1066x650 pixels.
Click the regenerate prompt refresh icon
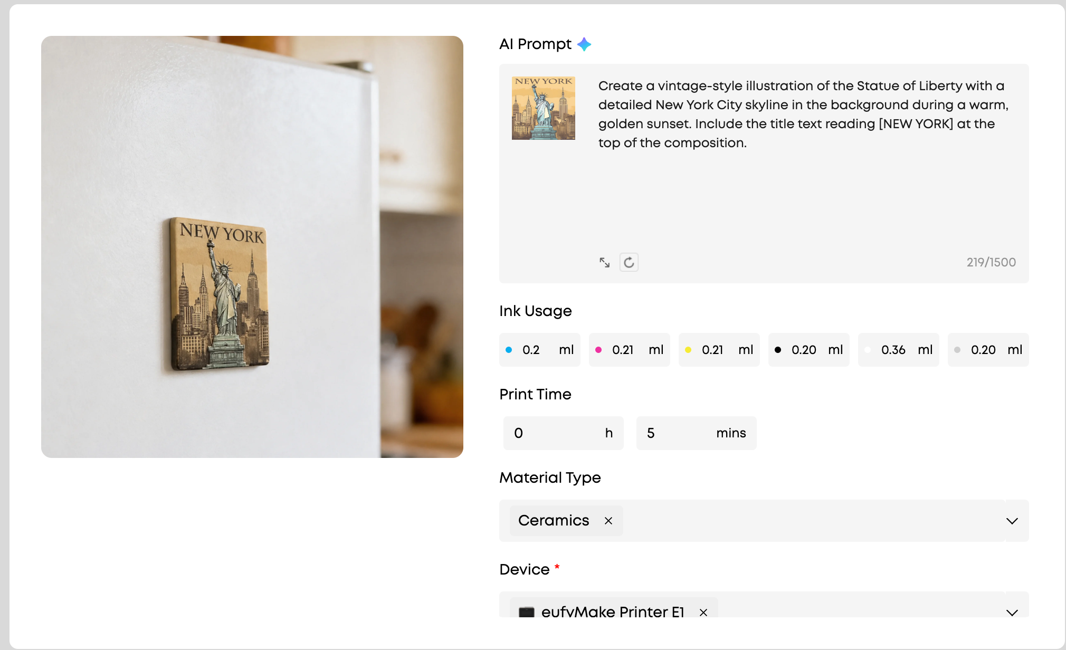629,262
